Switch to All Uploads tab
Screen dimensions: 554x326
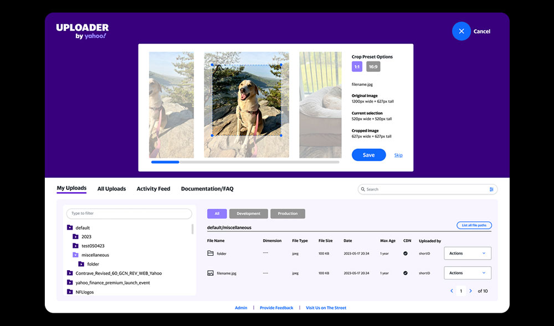point(112,189)
